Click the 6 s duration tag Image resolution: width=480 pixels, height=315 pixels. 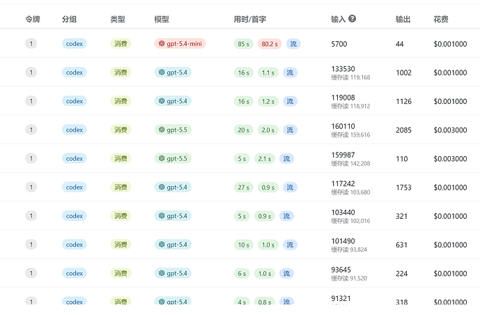242,274
